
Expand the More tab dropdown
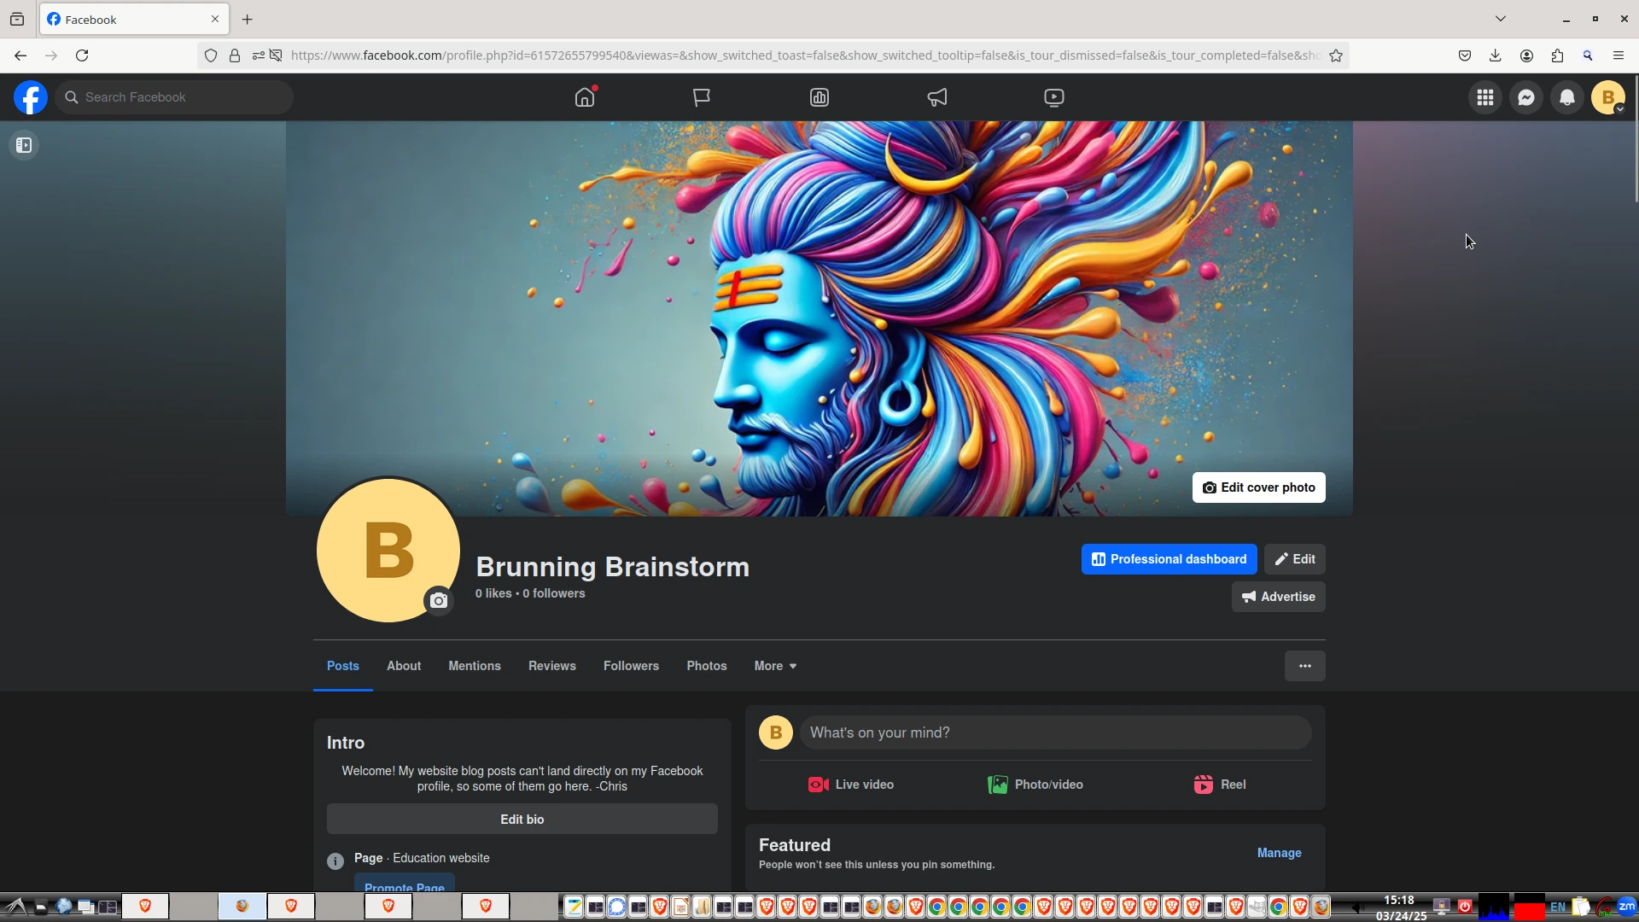tap(775, 666)
